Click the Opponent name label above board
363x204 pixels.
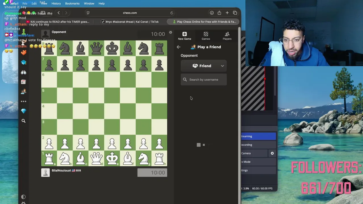pyautogui.click(x=59, y=32)
